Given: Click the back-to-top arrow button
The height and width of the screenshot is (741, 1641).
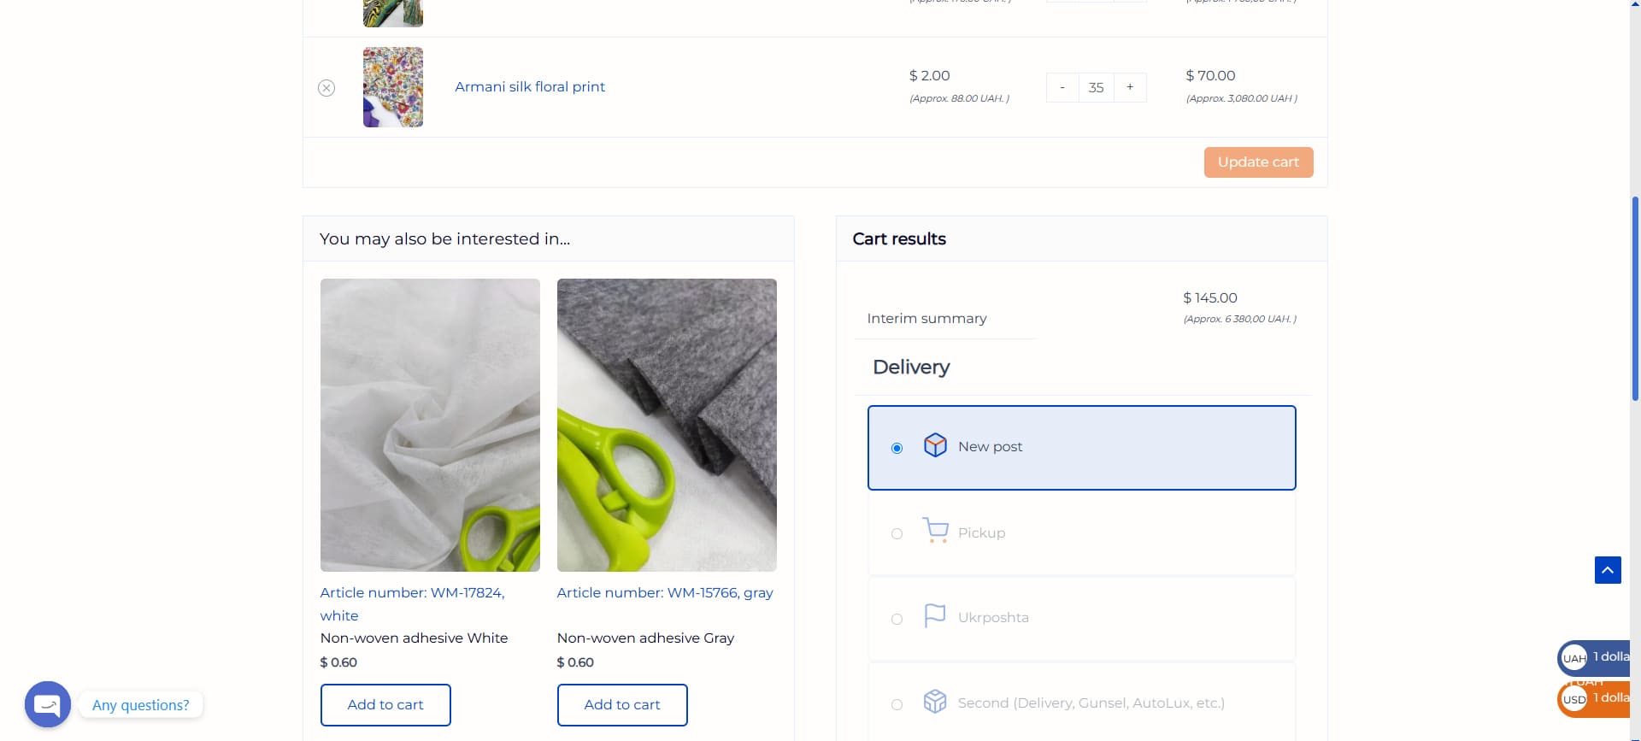Looking at the screenshot, I should pos(1608,570).
